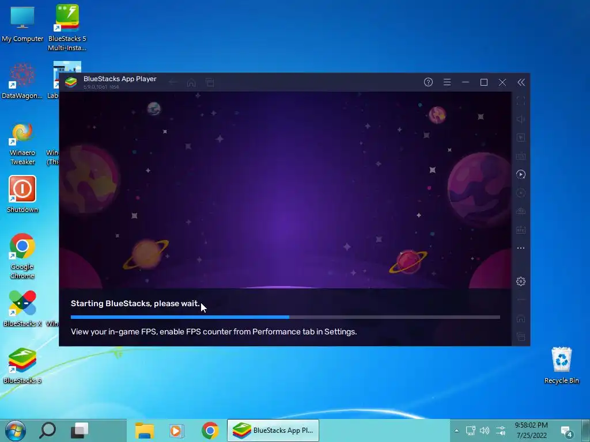Click the icon above the APK box in the sidebar
Image resolution: width=590 pixels, height=442 pixels.
521,211
